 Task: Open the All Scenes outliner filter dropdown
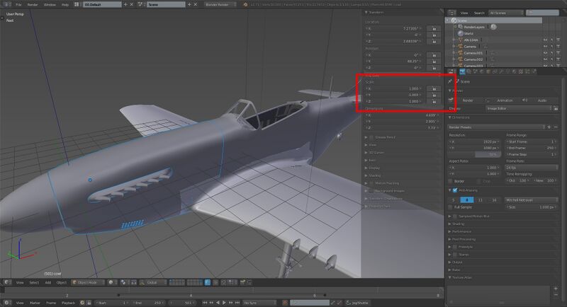pos(506,13)
